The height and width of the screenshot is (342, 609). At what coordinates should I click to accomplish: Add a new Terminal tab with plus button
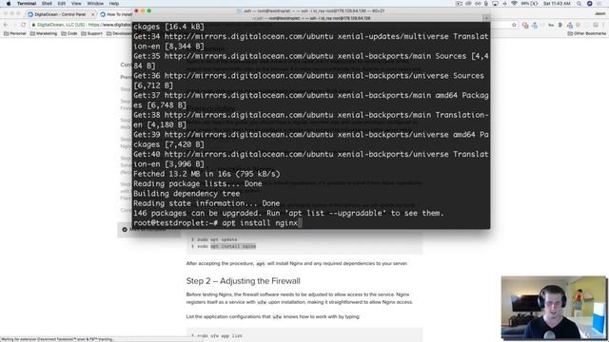coord(486,18)
